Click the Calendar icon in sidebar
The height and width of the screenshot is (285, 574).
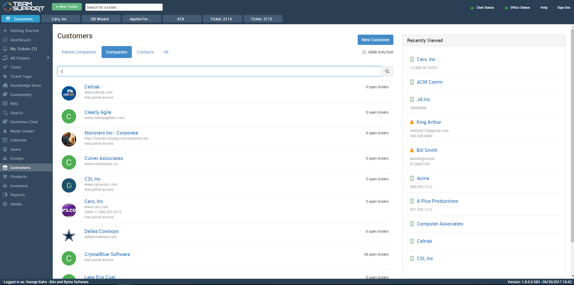click(5, 140)
